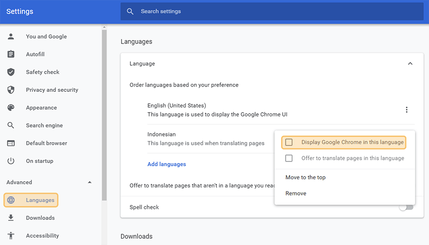This screenshot has width=429, height=245.
Task: Click Order languages based on your preference text
Action: [184, 85]
